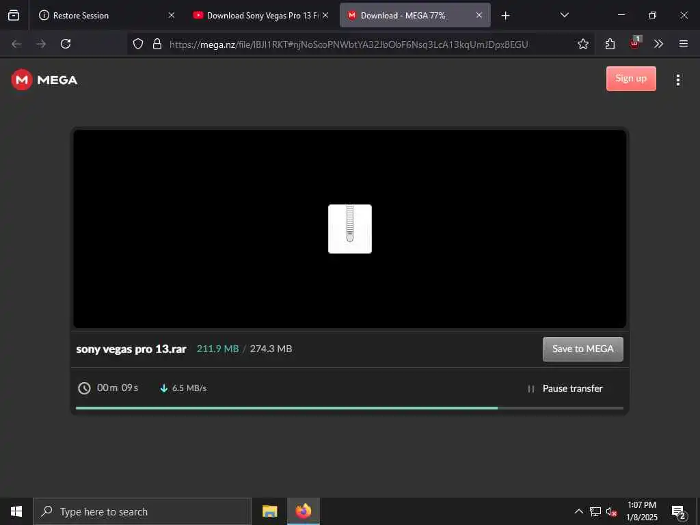Go back to the previous page
Screen dimensions: 700x525
16,44
